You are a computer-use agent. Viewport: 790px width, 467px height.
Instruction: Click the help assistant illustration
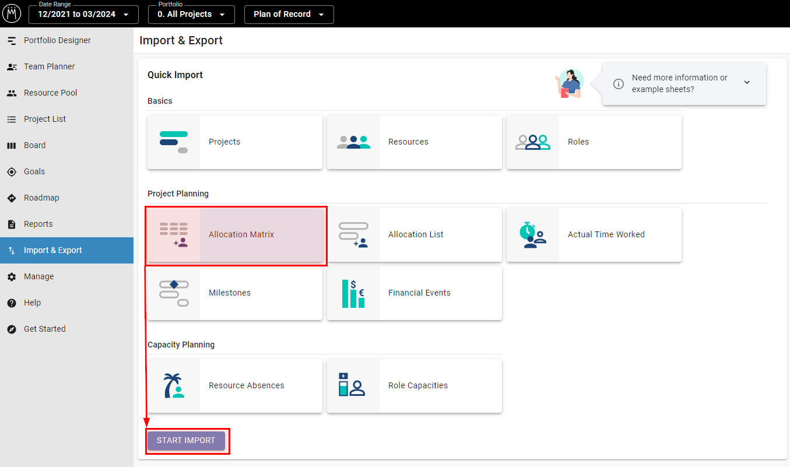pyautogui.click(x=569, y=83)
